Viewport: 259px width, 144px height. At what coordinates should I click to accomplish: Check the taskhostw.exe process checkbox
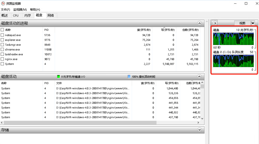tap(2, 54)
